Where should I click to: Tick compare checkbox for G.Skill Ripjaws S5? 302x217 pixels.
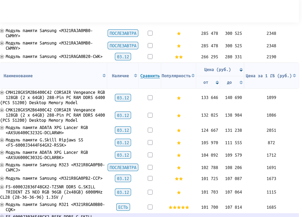click(150, 142)
